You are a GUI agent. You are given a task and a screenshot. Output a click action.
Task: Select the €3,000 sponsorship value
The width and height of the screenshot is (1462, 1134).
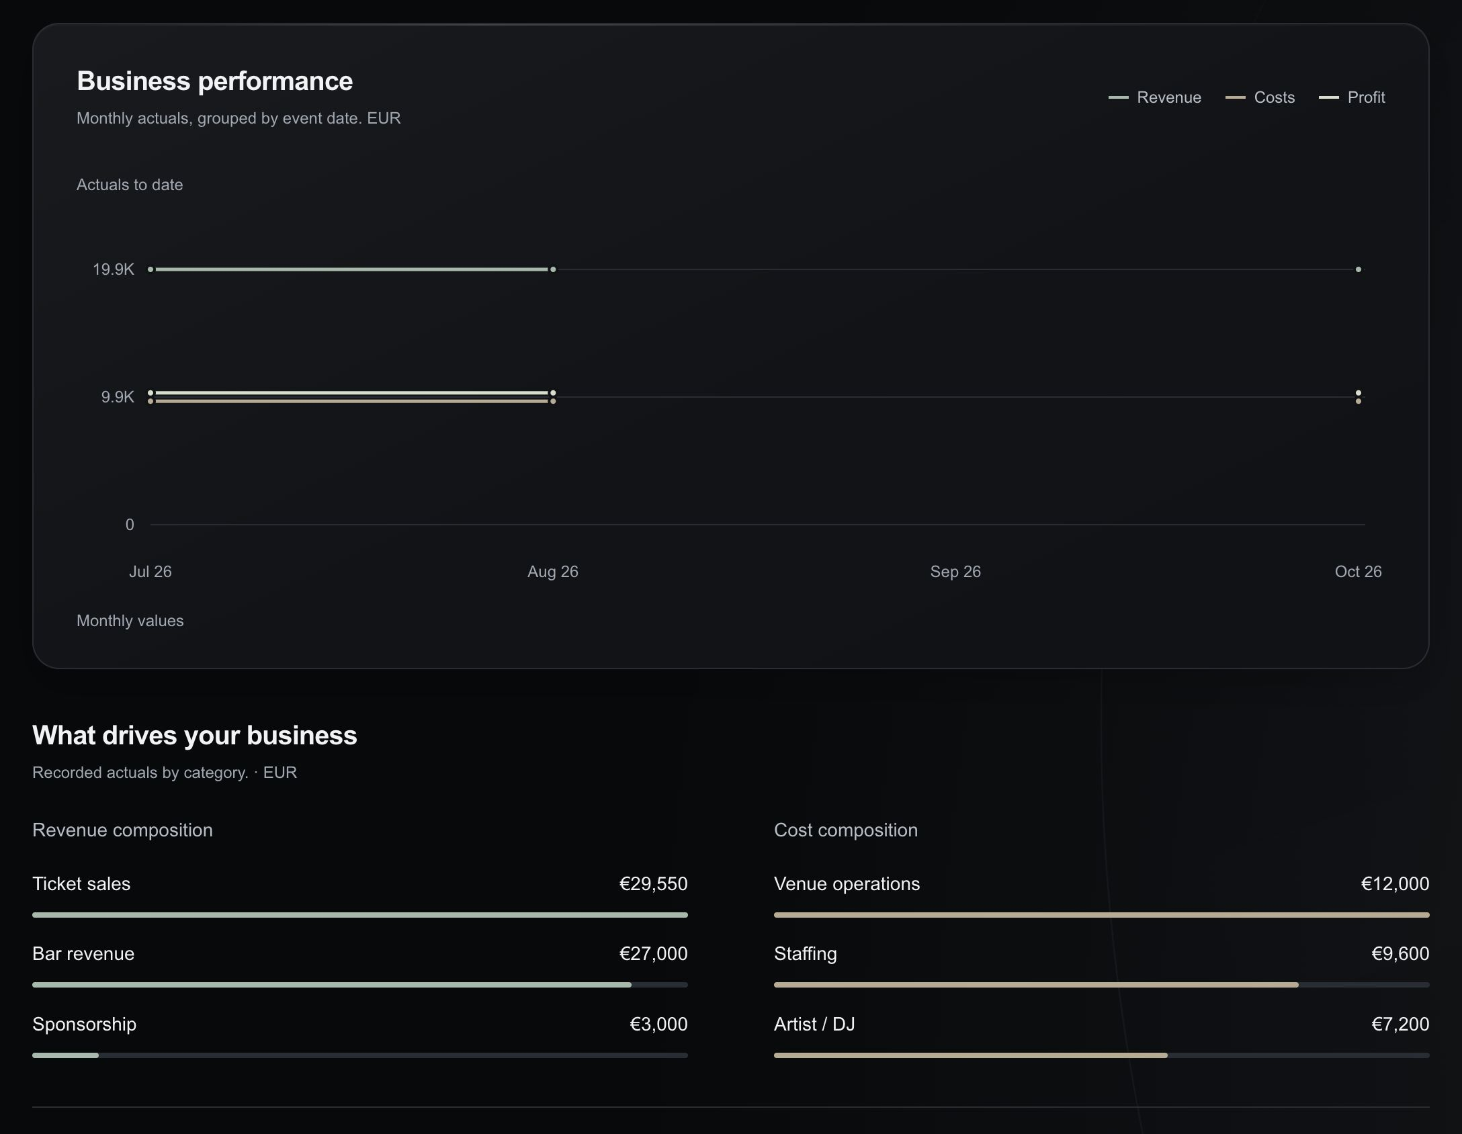coord(658,1024)
